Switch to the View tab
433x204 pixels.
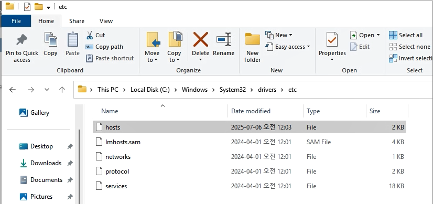pos(106,21)
